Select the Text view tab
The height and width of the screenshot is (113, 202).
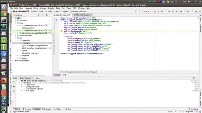tap(64, 75)
